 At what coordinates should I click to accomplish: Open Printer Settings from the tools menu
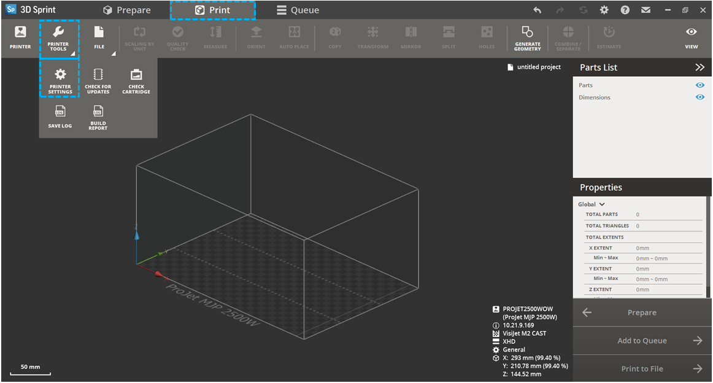pos(60,80)
